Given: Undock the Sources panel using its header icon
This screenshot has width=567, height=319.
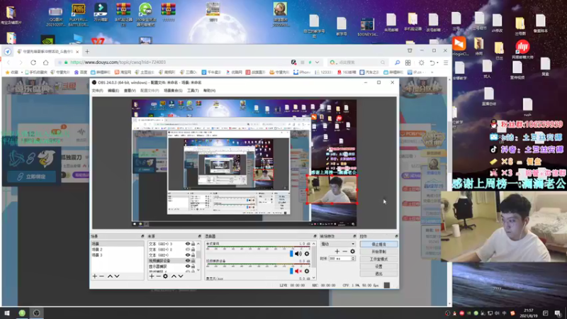Looking at the screenshot, I should 199,236.
